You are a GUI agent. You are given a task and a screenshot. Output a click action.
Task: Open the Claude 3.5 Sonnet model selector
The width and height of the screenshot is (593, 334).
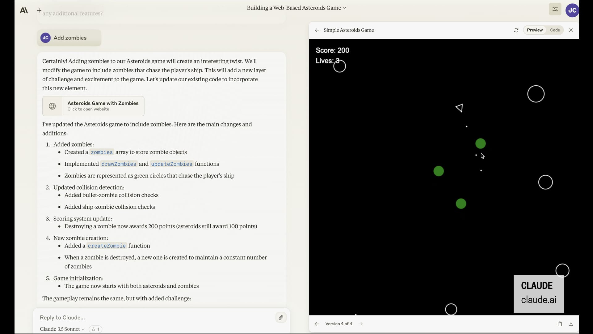[62, 329]
